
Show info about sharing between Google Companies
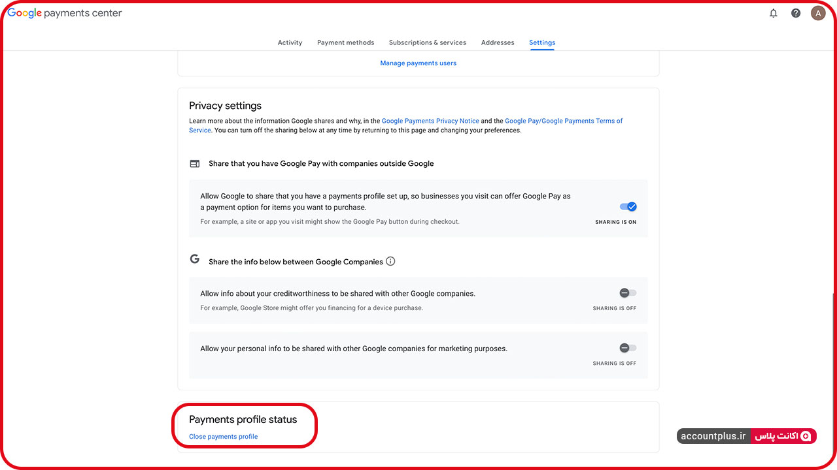[x=390, y=262]
